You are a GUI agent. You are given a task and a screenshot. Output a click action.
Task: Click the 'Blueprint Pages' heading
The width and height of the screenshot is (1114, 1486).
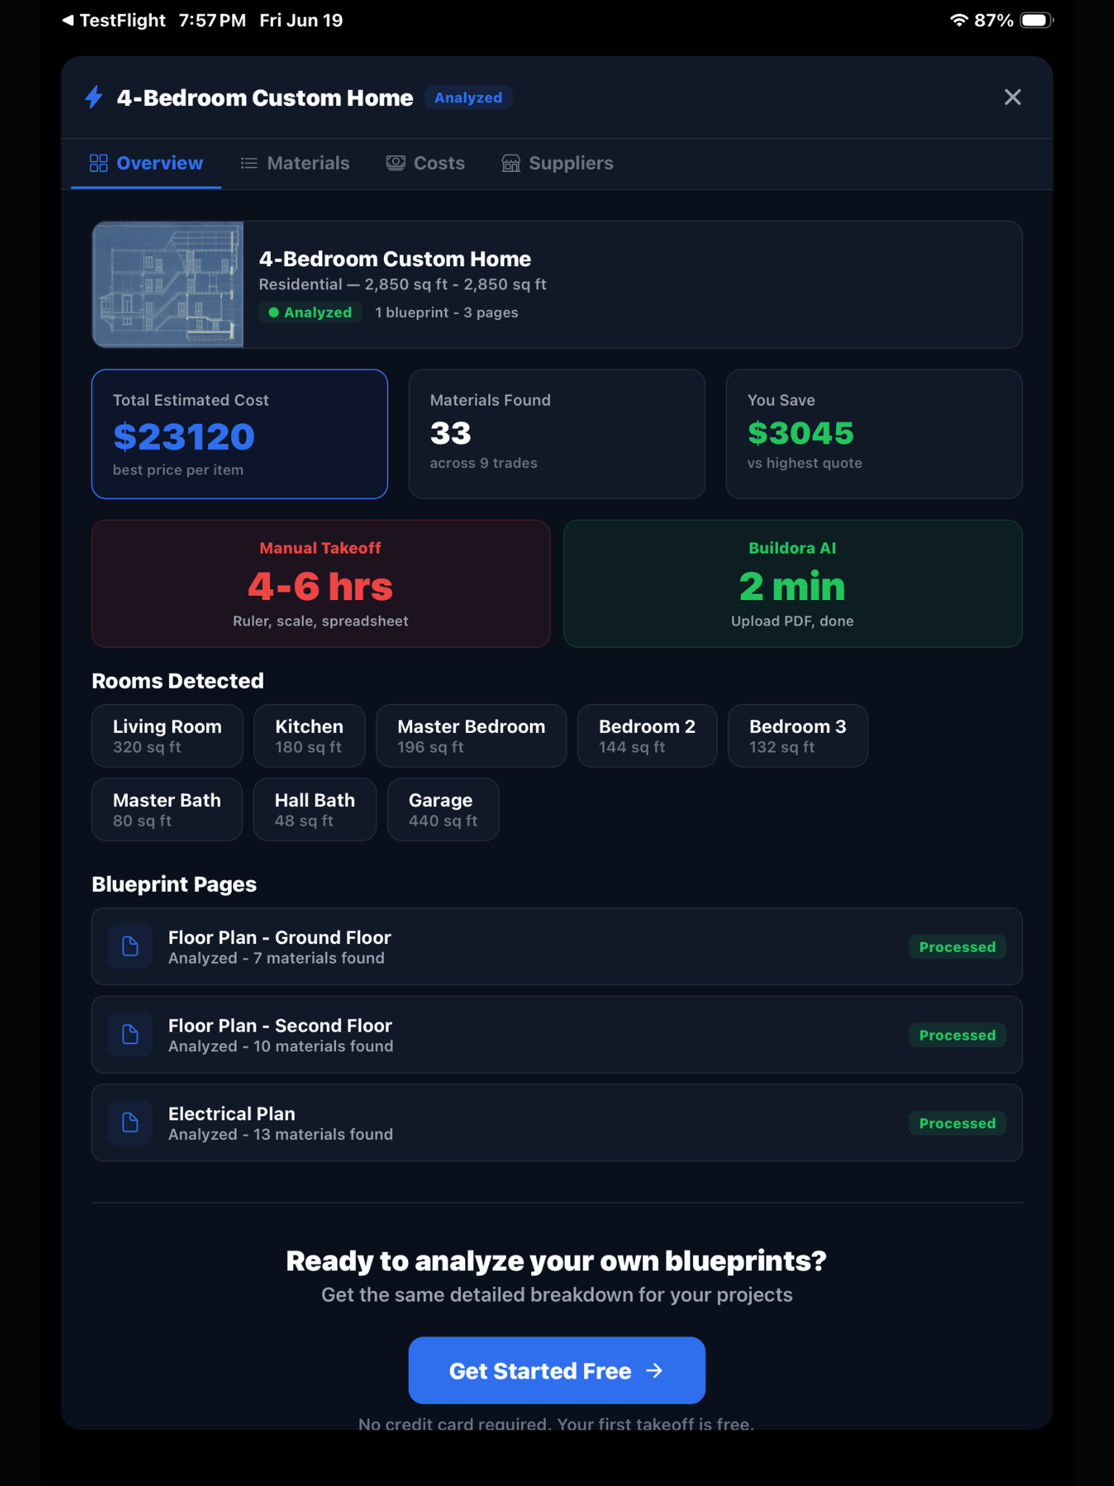tap(174, 884)
